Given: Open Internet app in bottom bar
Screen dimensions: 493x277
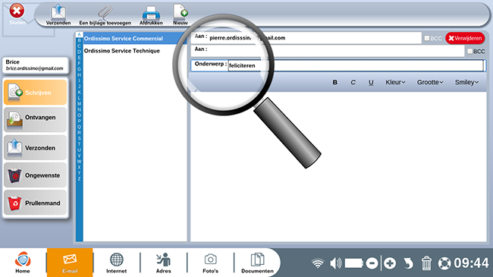Looking at the screenshot, I should pyautogui.click(x=116, y=263).
